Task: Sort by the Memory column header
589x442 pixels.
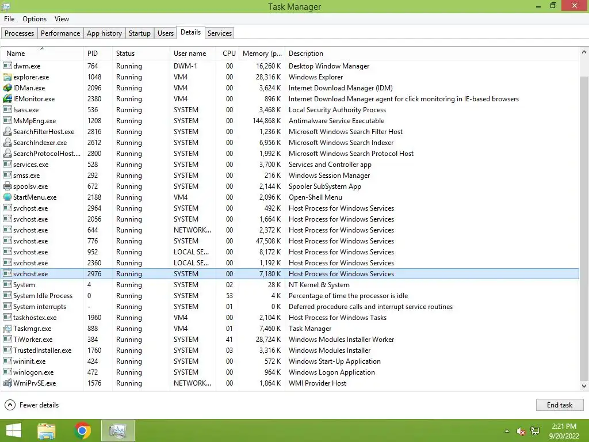Action: [262, 54]
